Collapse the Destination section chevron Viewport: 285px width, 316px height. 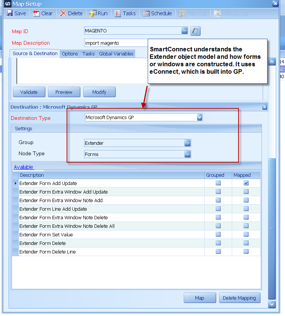(265, 107)
